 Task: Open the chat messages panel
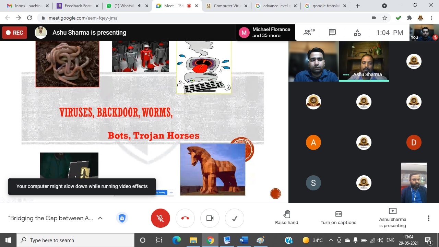332,33
